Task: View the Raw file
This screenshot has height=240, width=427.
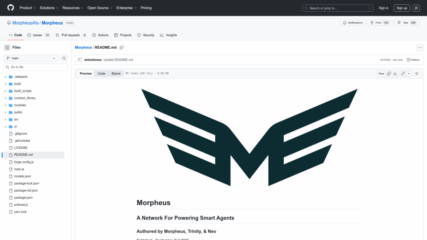Action: (381, 73)
